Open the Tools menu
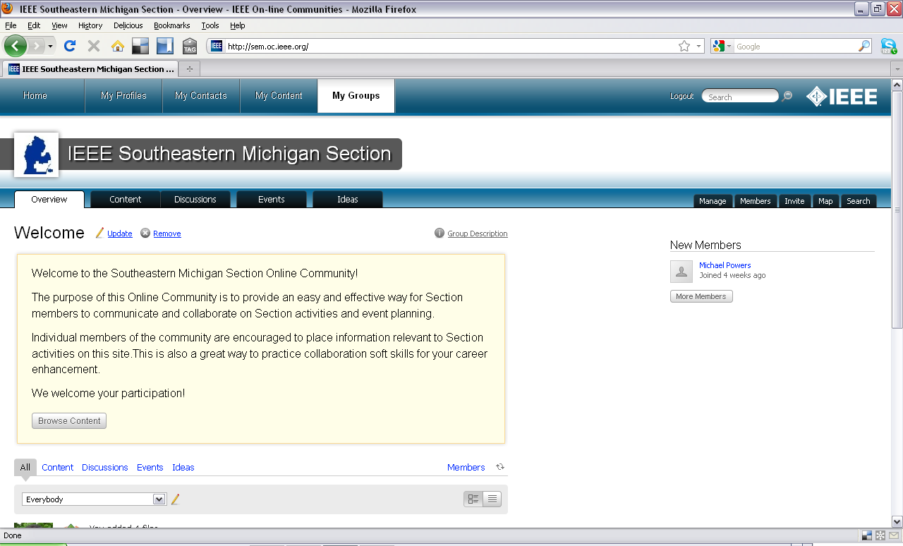903x546 pixels. [210, 25]
